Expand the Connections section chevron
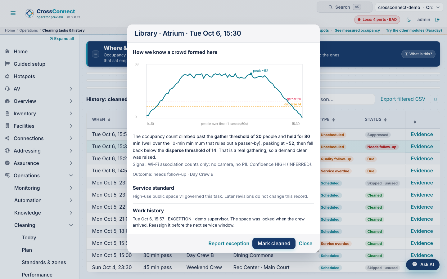This screenshot has width=447, height=279. pyautogui.click(x=71, y=138)
